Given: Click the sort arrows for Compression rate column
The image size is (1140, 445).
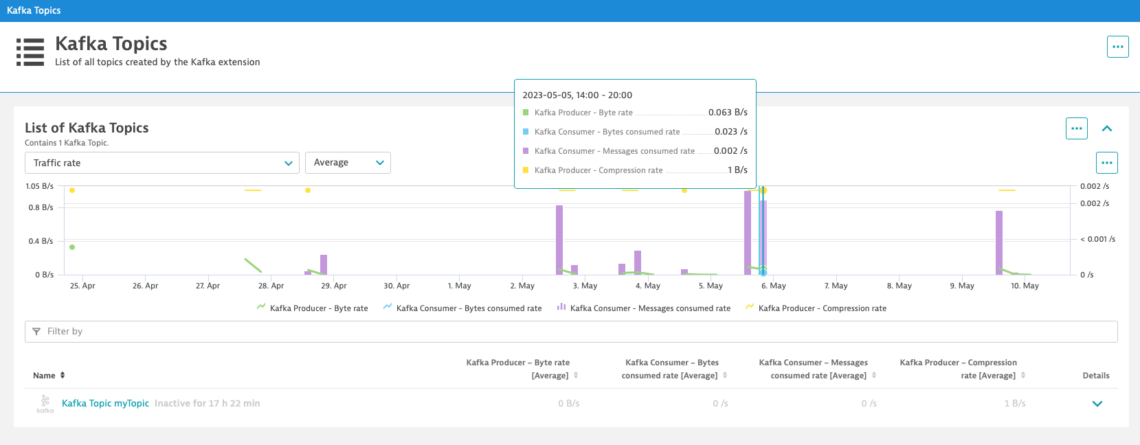Looking at the screenshot, I should tap(1023, 376).
